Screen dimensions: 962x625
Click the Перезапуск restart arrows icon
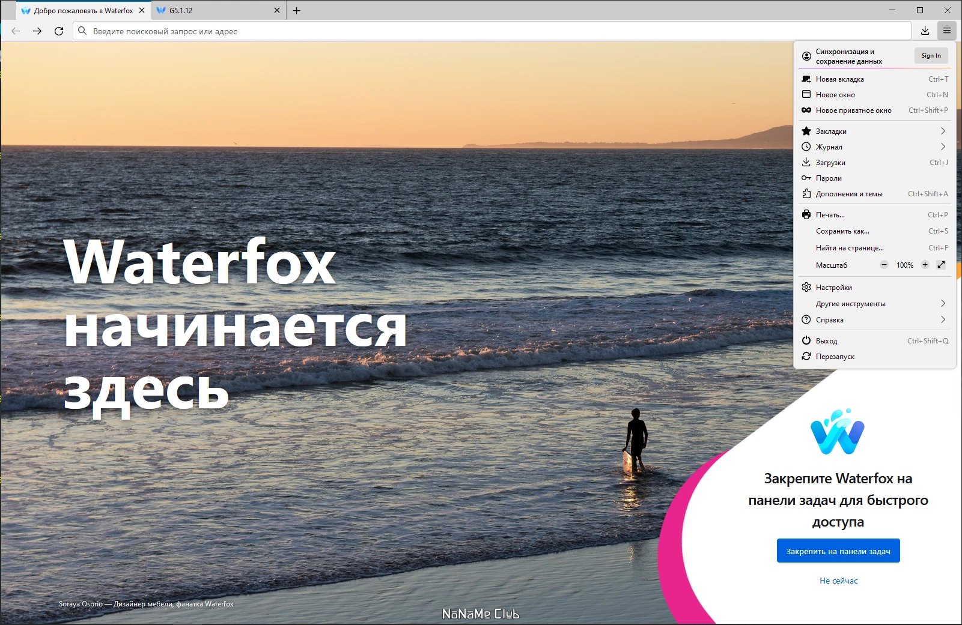click(x=806, y=356)
